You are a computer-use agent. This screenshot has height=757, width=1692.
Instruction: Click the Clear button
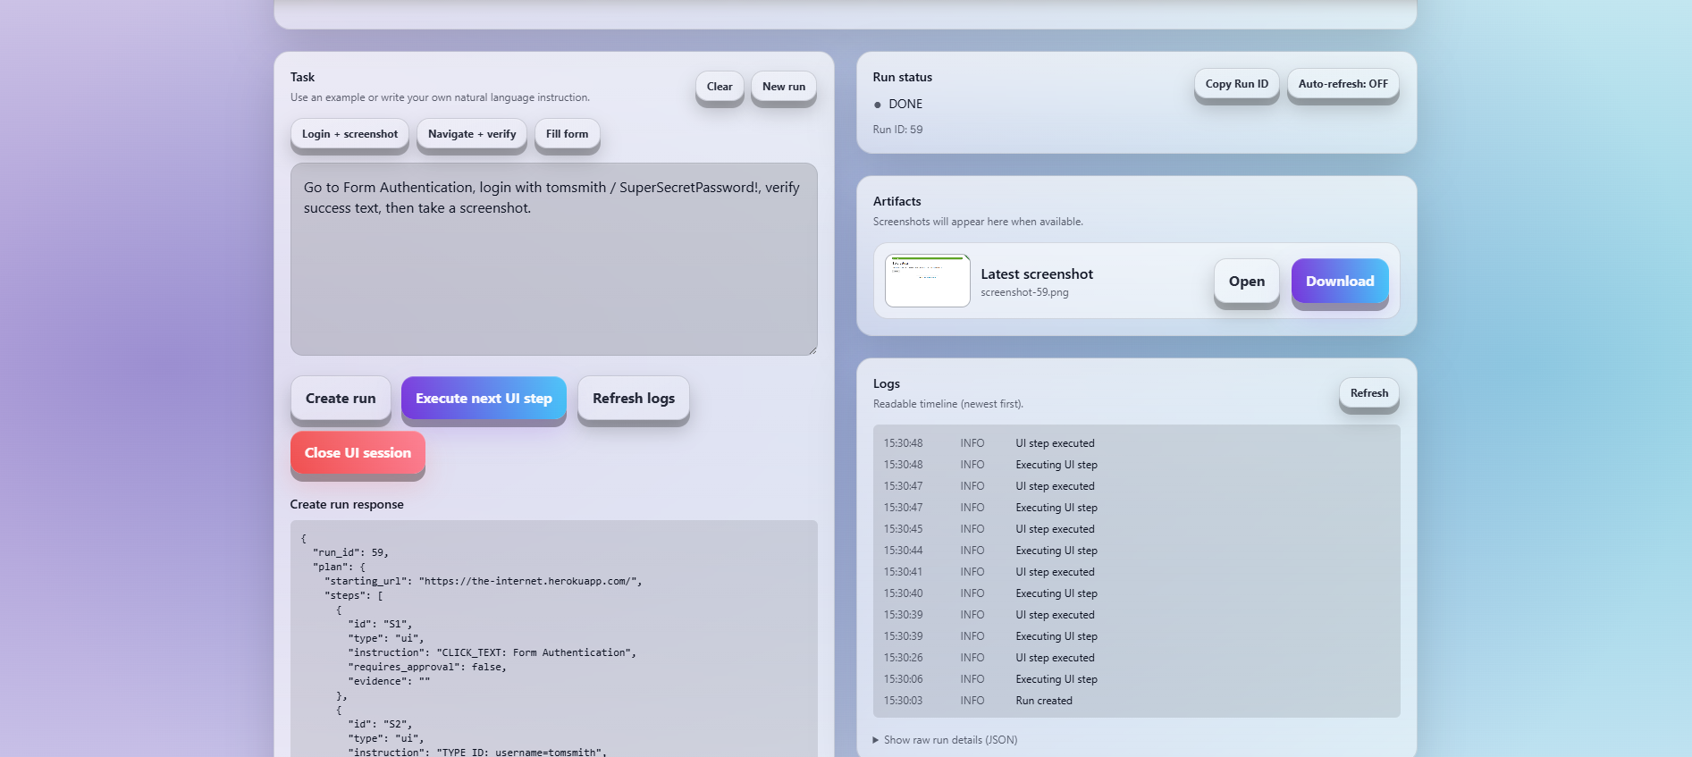(720, 87)
